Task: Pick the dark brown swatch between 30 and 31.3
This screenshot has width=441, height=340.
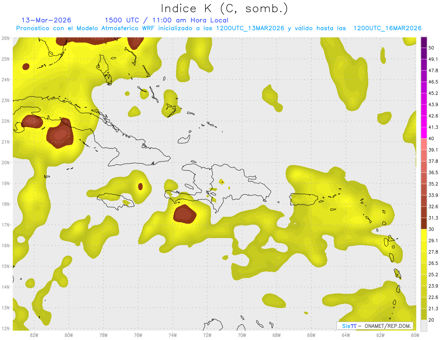Action: pyautogui.click(x=424, y=223)
